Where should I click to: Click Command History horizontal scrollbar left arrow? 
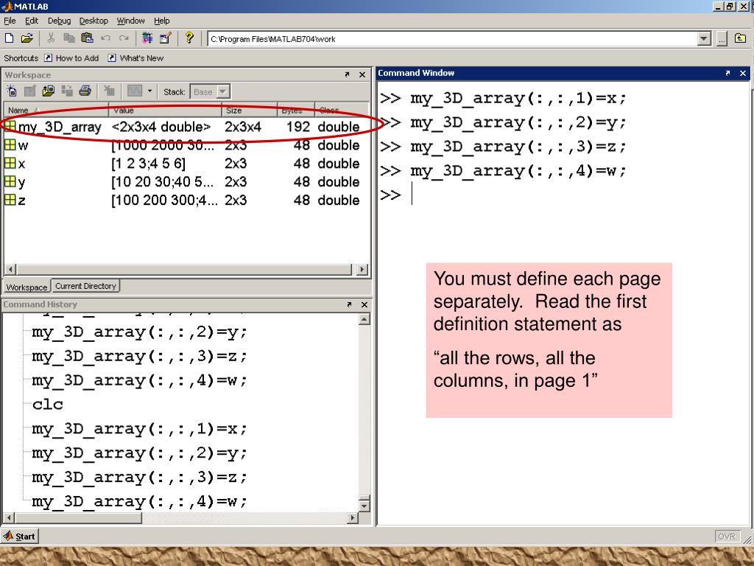[x=8, y=518]
